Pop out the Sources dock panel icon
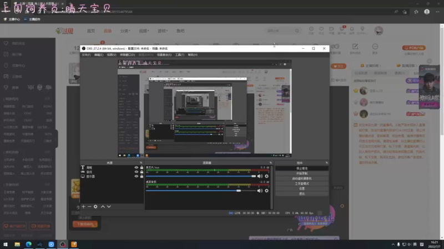 point(141,163)
